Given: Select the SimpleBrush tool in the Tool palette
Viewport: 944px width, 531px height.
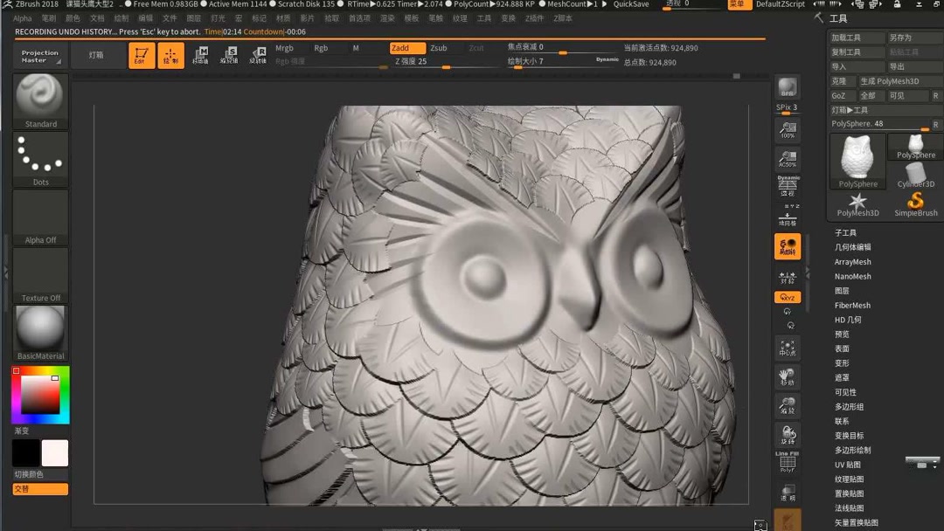Looking at the screenshot, I should [915, 203].
